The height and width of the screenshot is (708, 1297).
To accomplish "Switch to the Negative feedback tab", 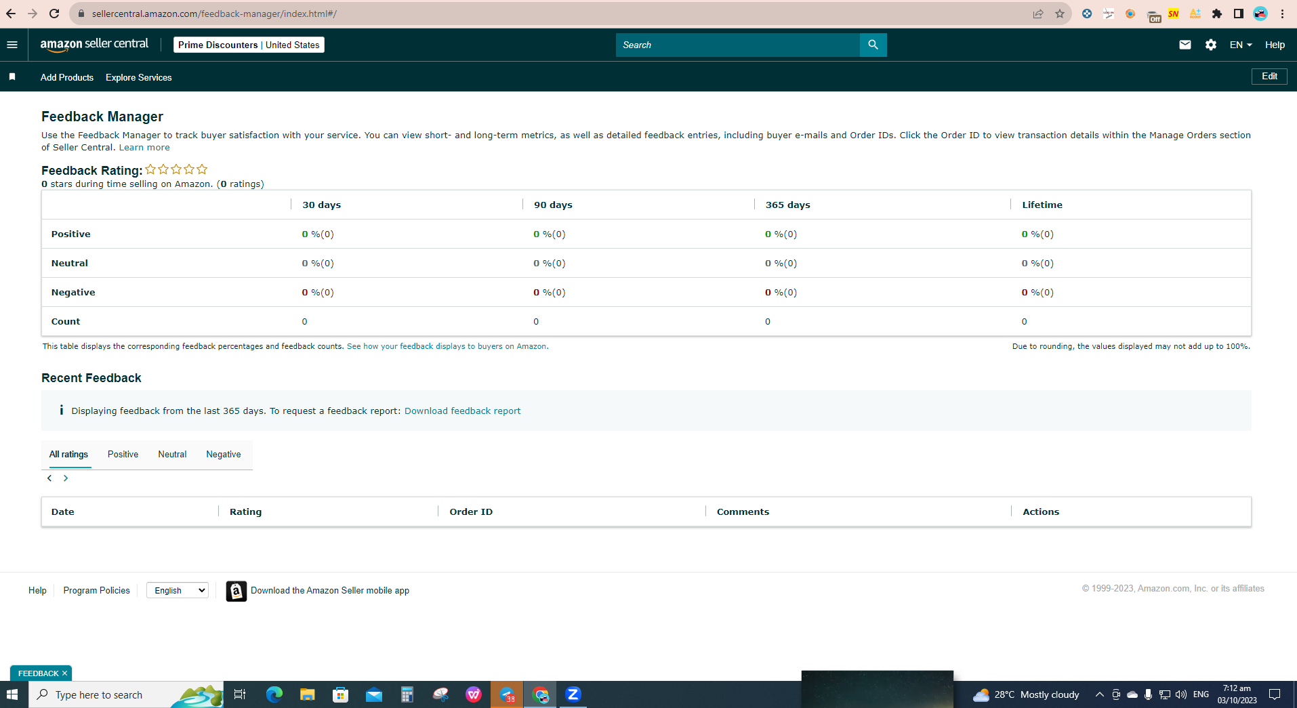I will pyautogui.click(x=224, y=454).
